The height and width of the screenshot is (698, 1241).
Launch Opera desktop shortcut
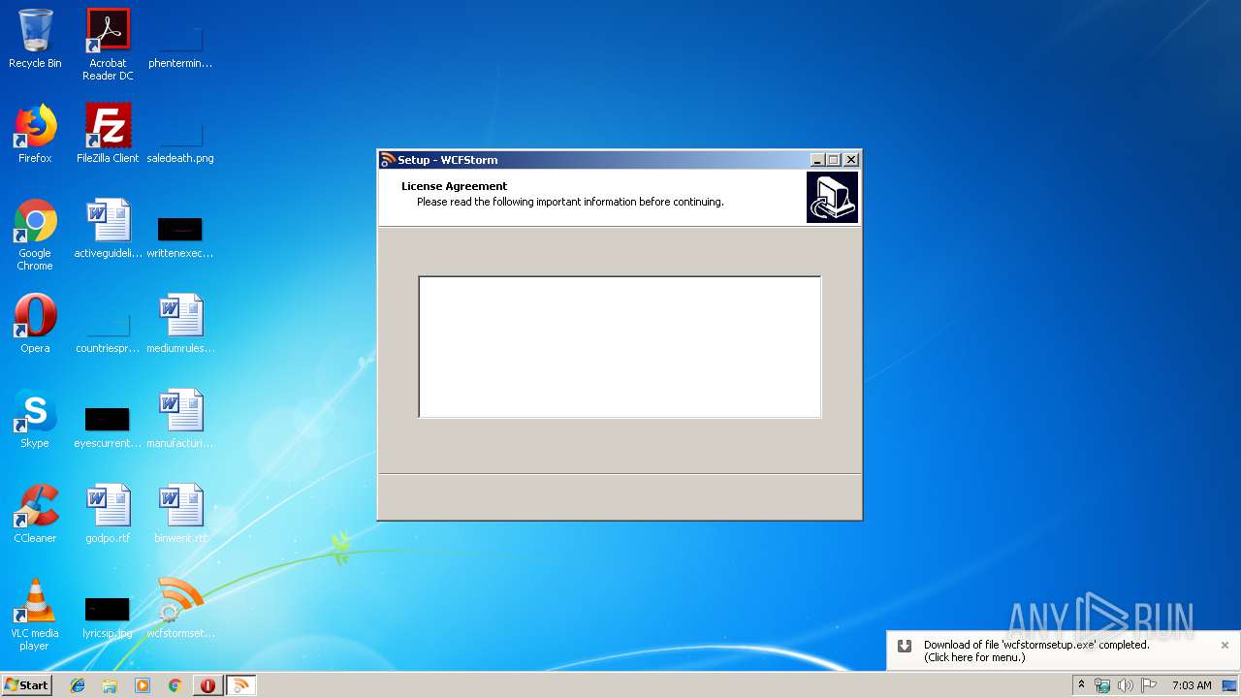[35, 324]
